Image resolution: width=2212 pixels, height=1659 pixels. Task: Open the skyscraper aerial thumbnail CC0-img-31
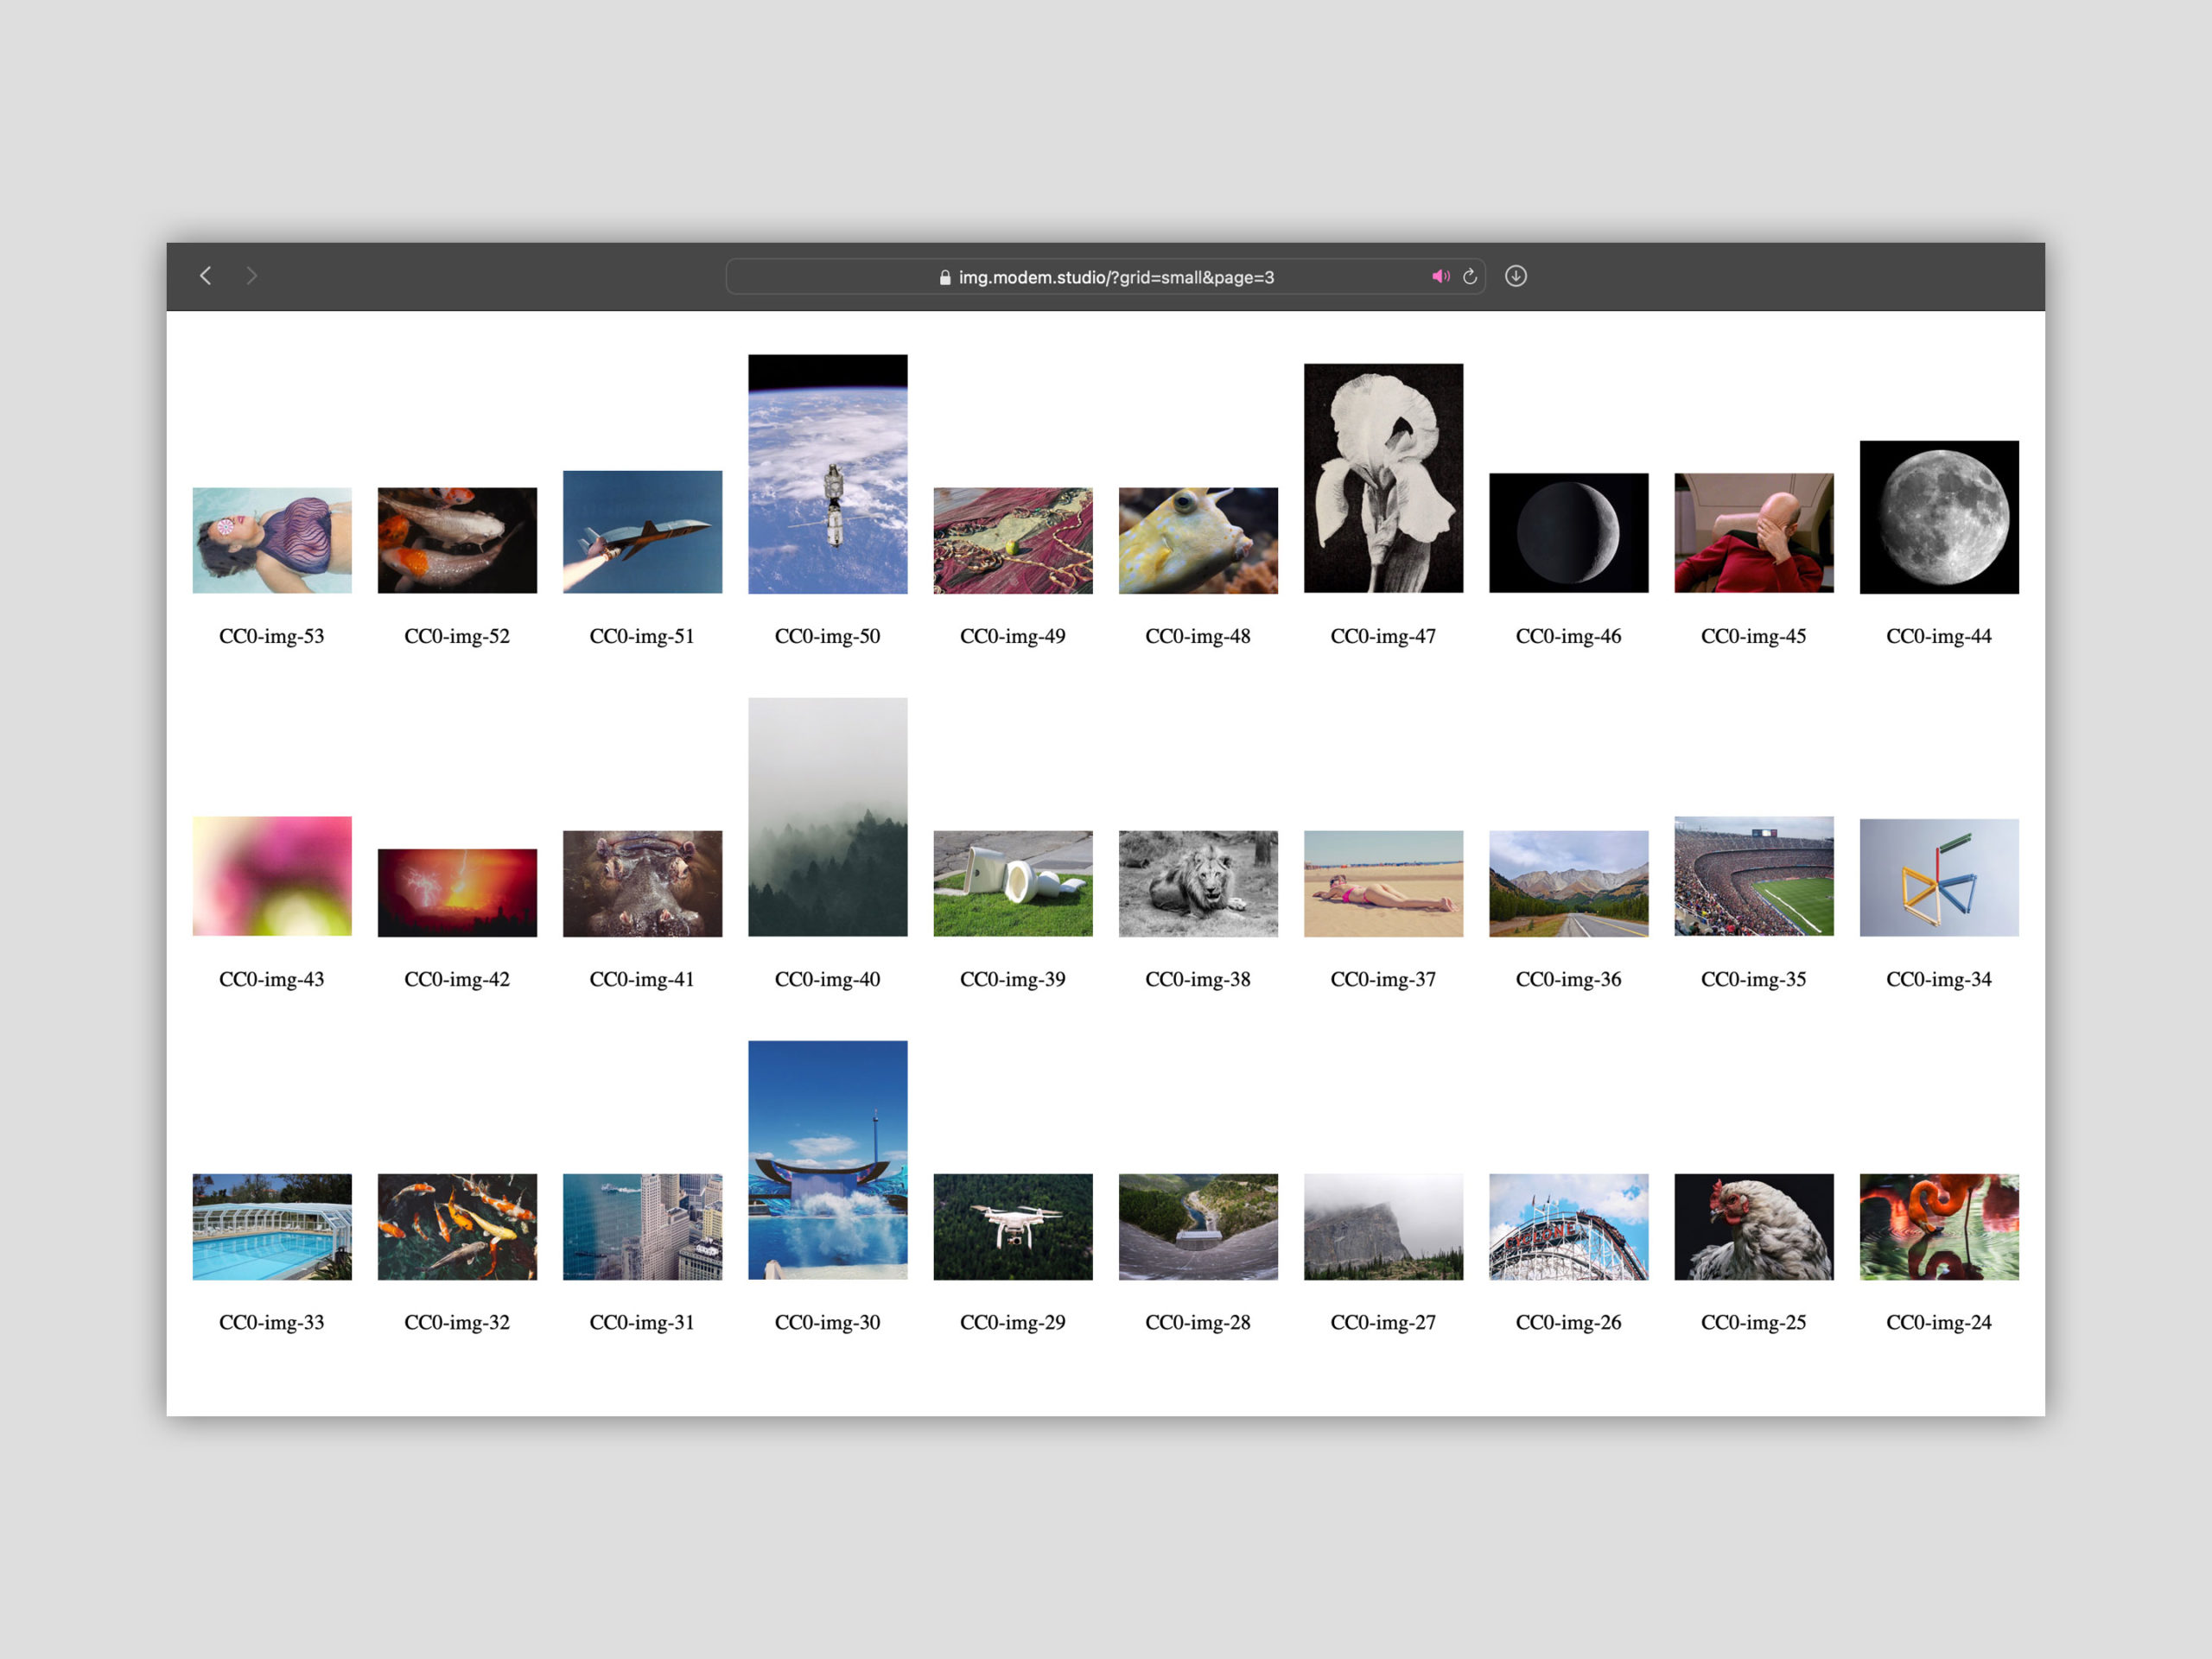(x=642, y=1227)
